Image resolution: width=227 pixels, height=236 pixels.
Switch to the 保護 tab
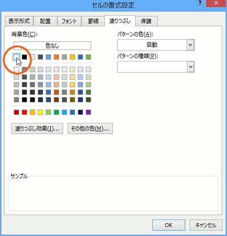point(146,21)
